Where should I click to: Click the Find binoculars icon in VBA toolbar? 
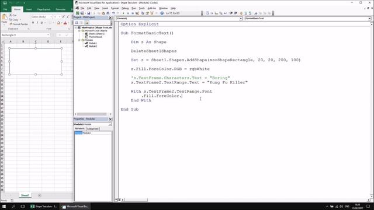coord(108,13)
